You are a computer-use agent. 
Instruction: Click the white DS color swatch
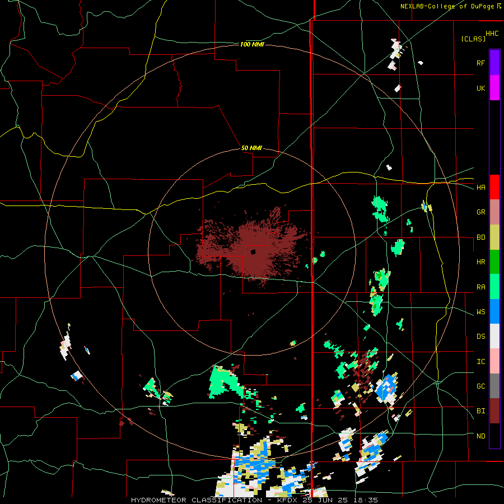(494, 336)
